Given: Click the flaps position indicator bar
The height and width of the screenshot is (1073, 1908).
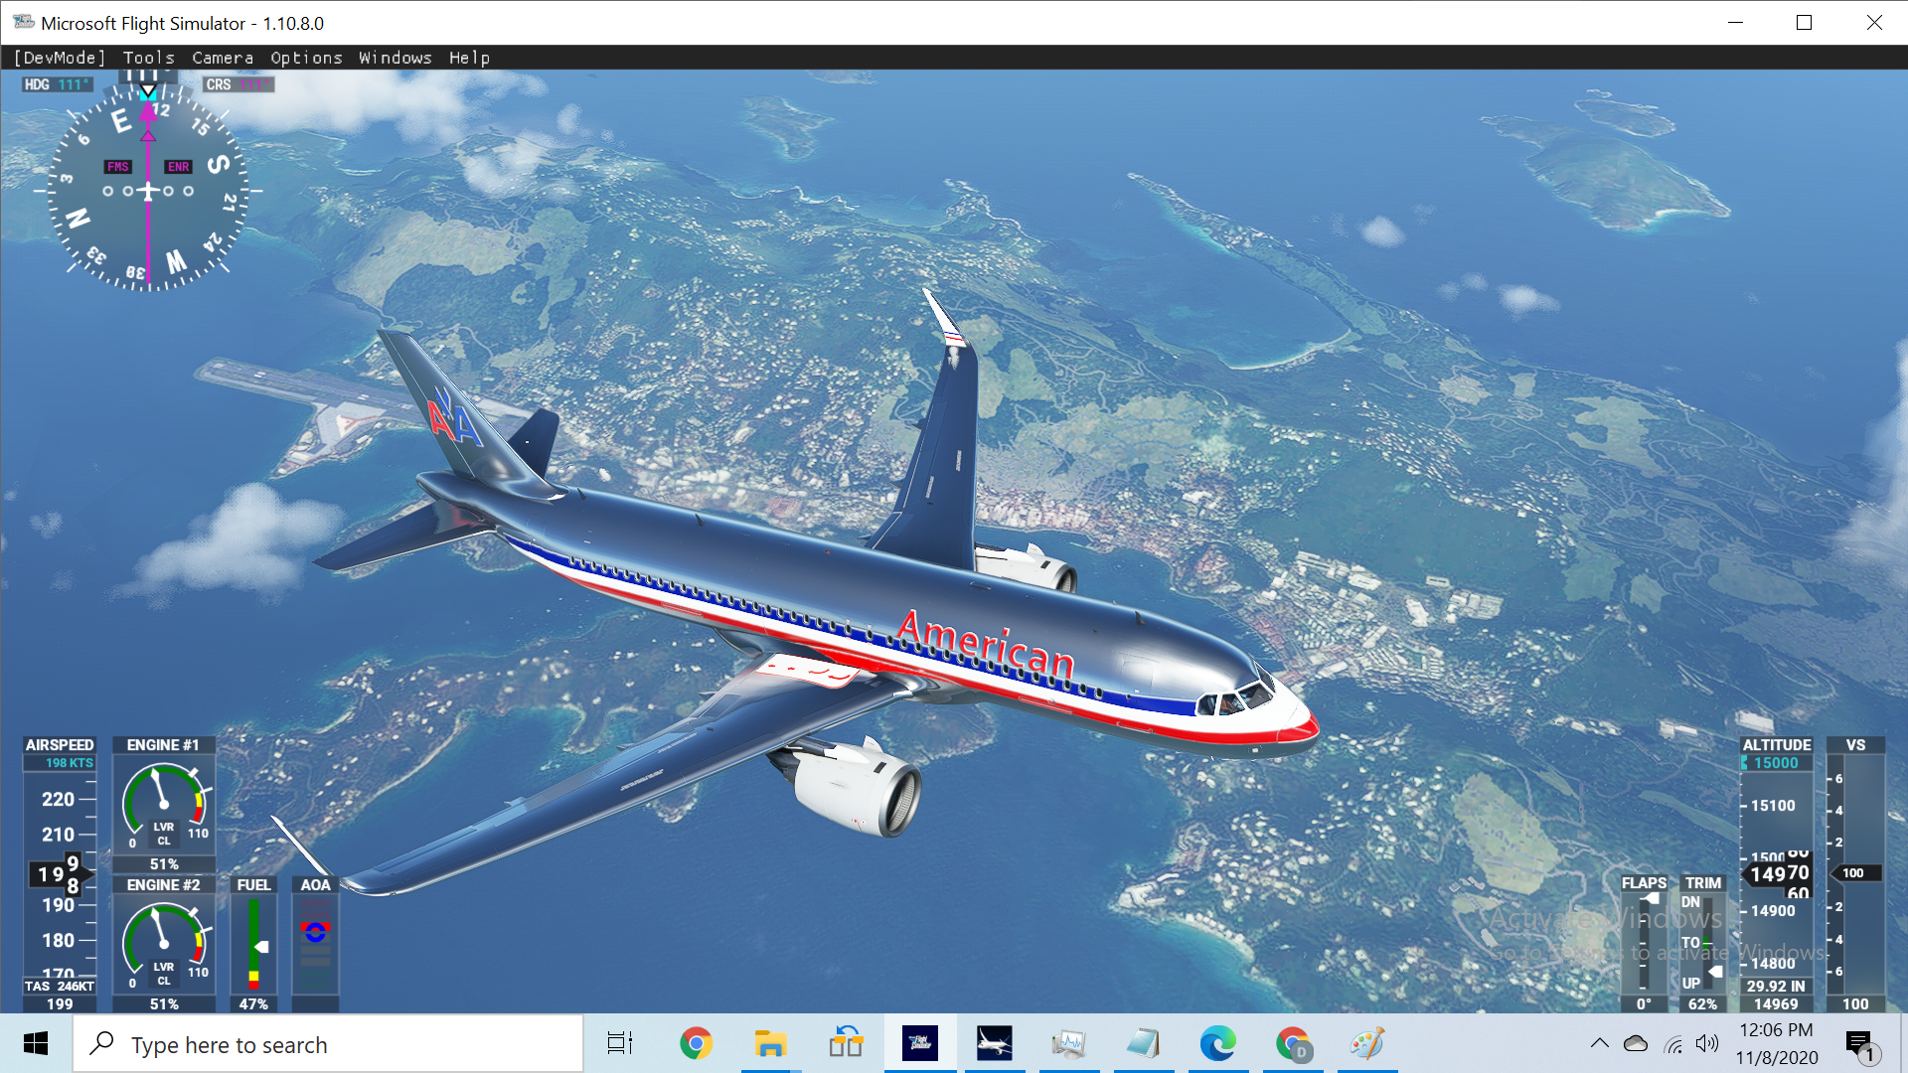Looking at the screenshot, I should coord(1645,944).
